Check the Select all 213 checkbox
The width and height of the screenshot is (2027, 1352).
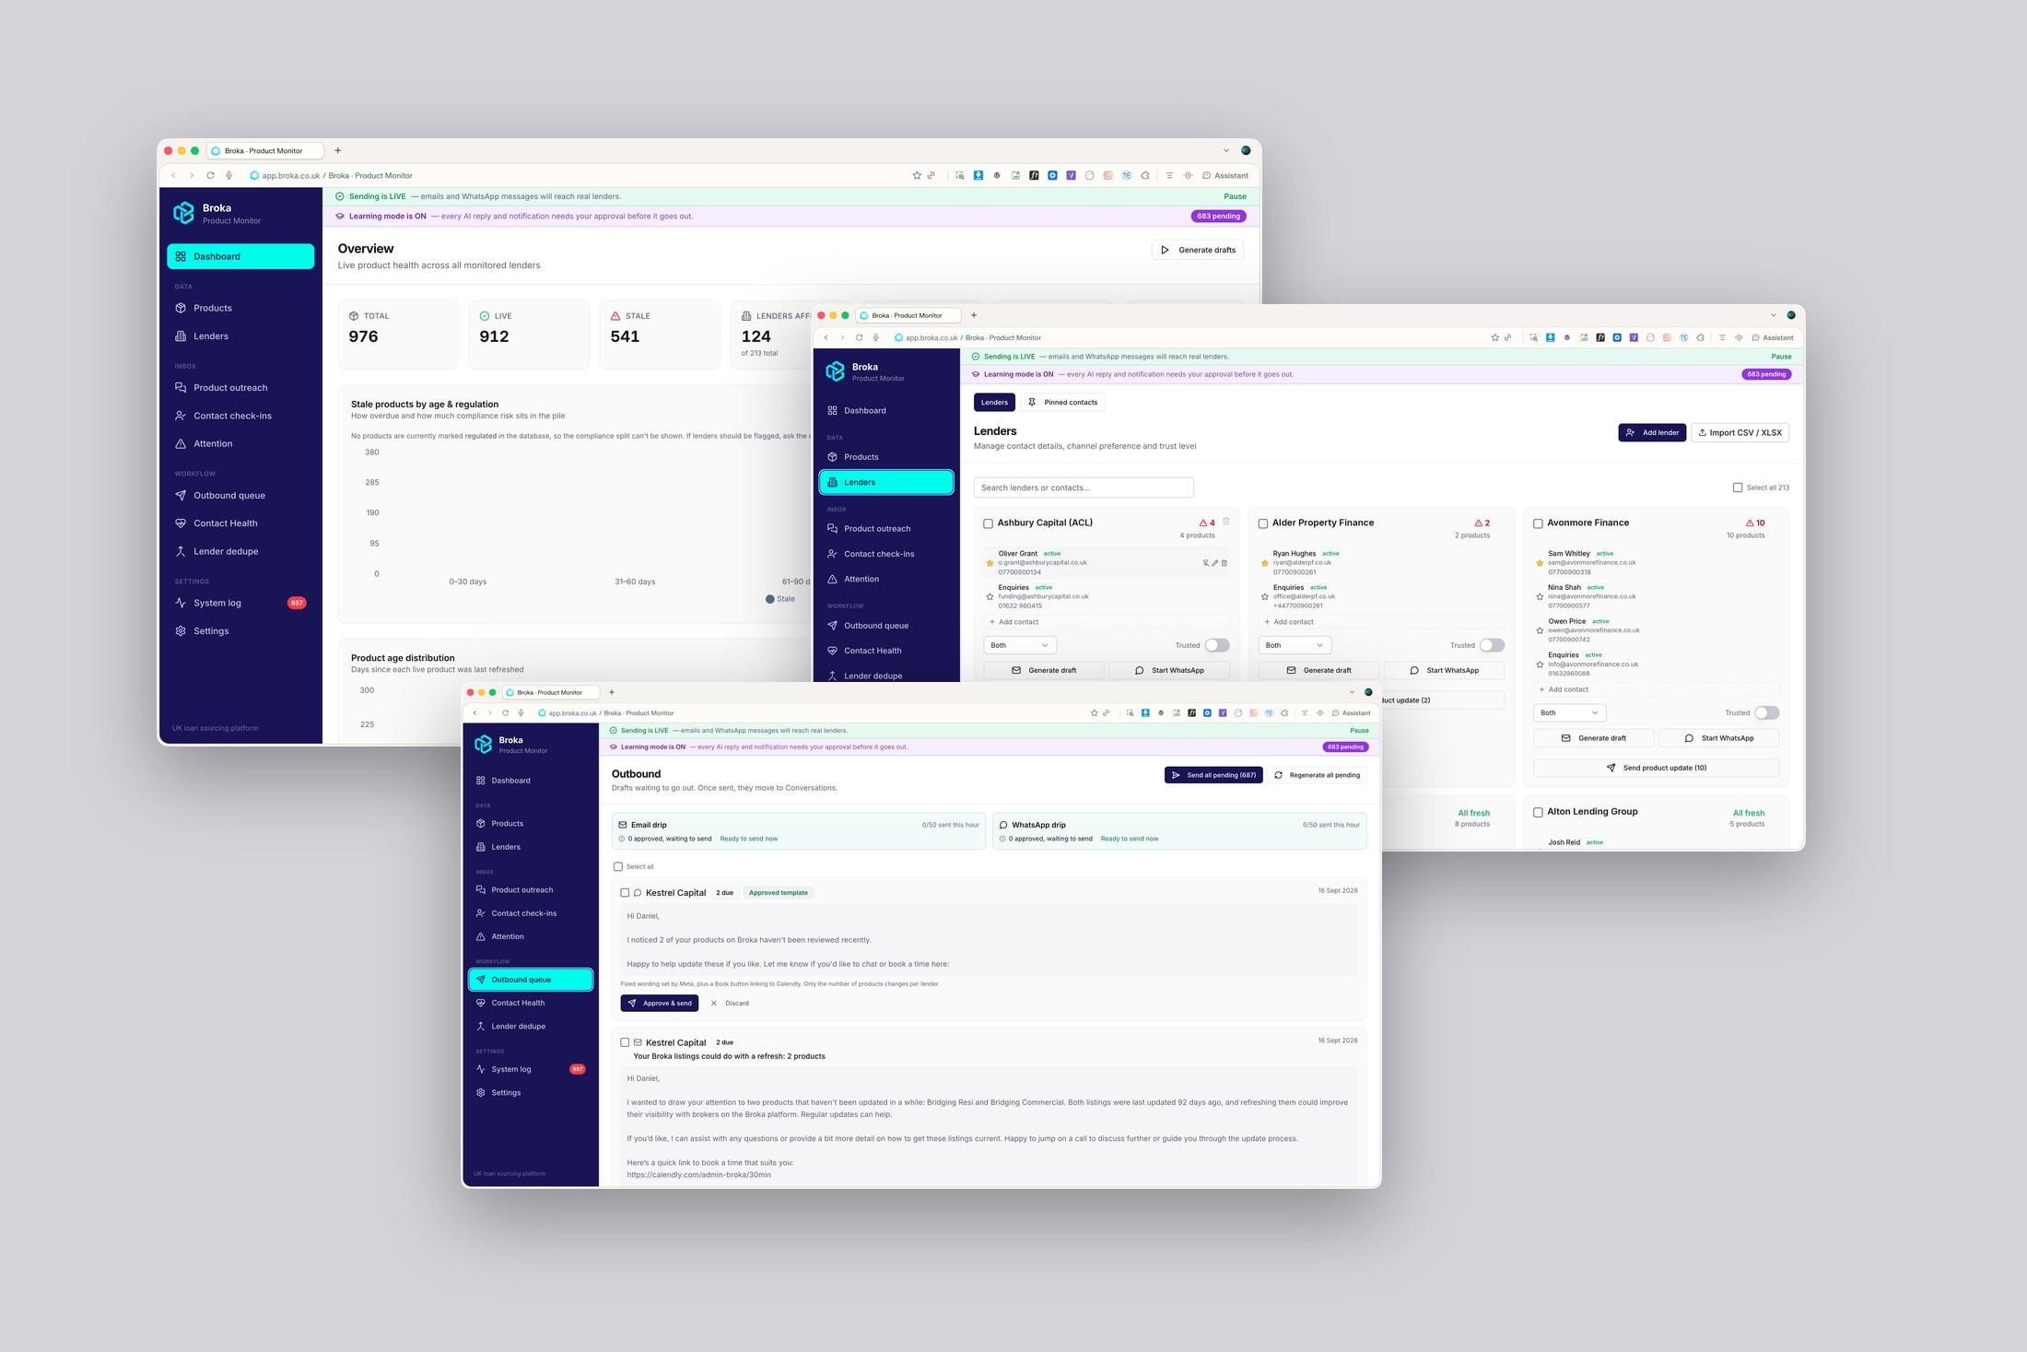1737,488
